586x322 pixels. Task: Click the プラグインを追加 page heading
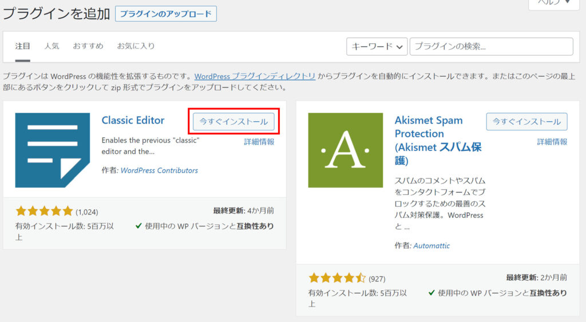click(57, 14)
